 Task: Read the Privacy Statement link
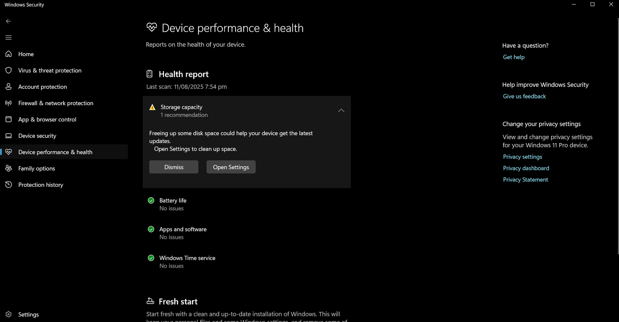[x=526, y=180]
